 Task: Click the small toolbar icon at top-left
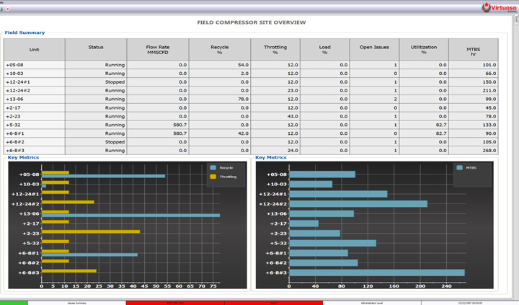8,9
